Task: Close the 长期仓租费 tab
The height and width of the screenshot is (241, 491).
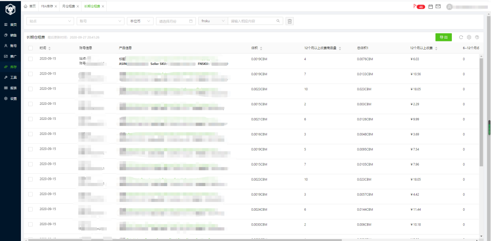Action: pos(103,6)
